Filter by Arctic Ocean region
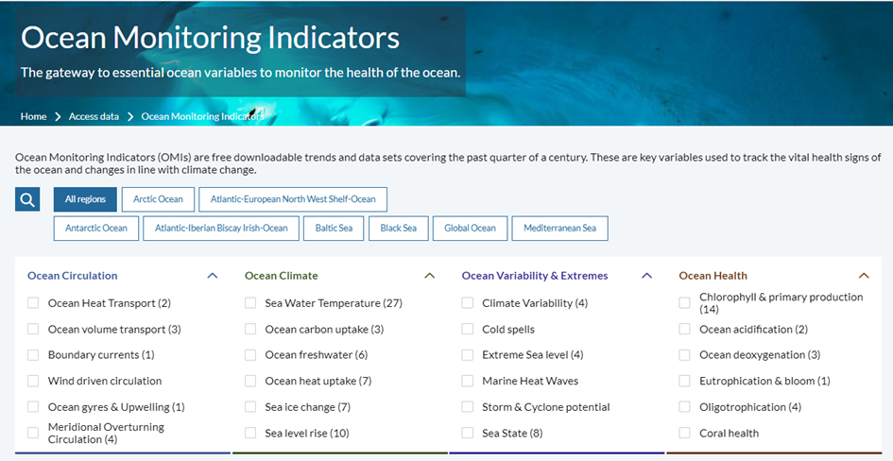Screen dimensions: 893x461 point(158,199)
